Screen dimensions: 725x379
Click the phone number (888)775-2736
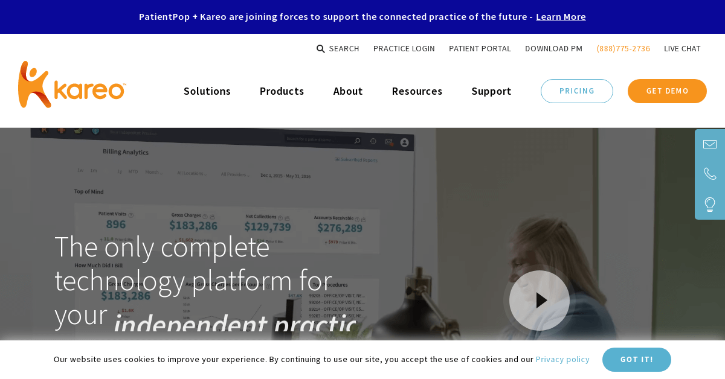(x=623, y=49)
